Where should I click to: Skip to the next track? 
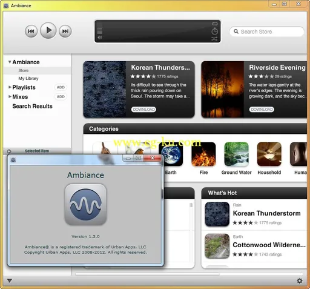click(x=65, y=32)
